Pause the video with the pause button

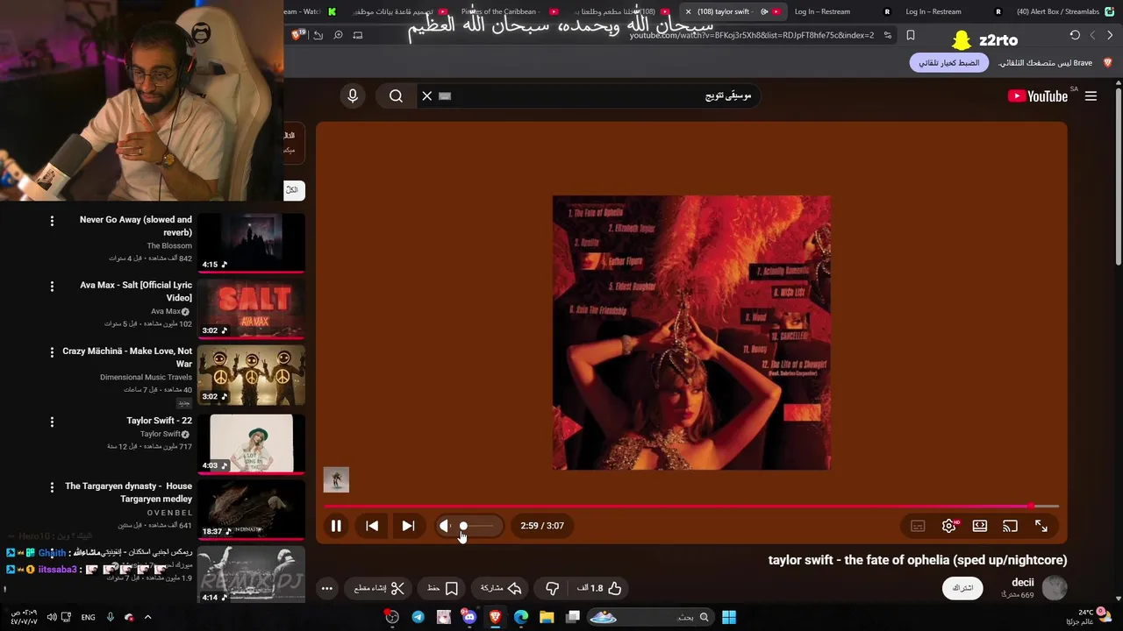click(335, 526)
